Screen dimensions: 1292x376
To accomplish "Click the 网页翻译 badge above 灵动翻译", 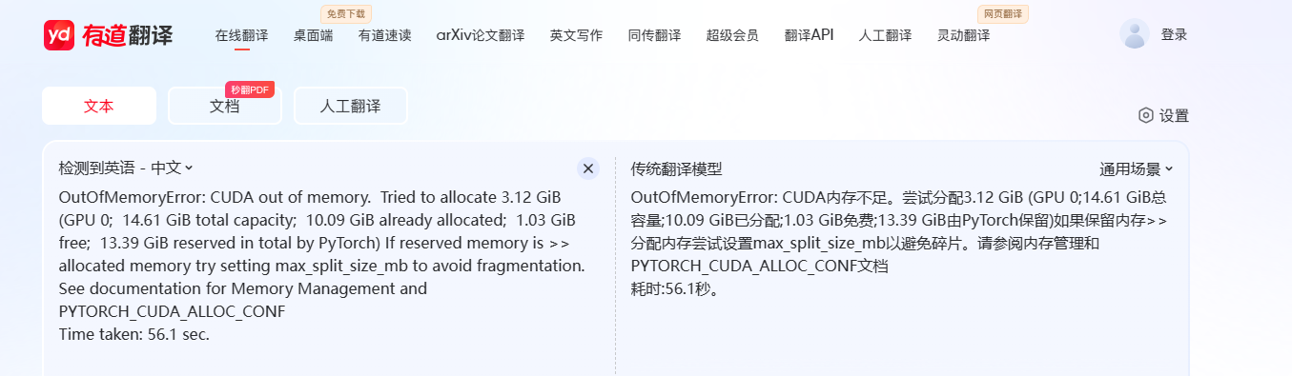I will (1003, 14).
